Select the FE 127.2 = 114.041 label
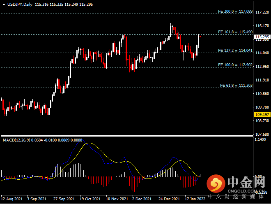Viewport: 271px width, 204px height. (x=235, y=51)
